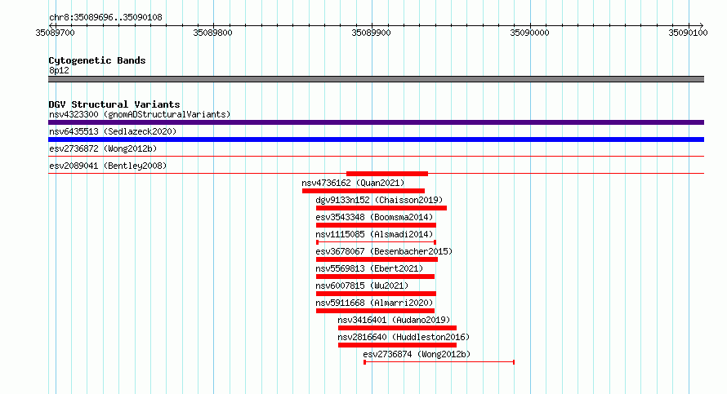Open the nsv5911668 (Almarri2020) label
Viewport: 727px width, 394px height.
[374, 303]
